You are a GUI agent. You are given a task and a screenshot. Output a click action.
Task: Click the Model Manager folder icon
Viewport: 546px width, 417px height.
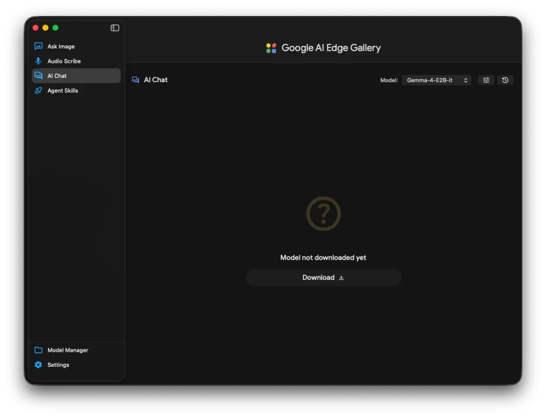pos(38,350)
